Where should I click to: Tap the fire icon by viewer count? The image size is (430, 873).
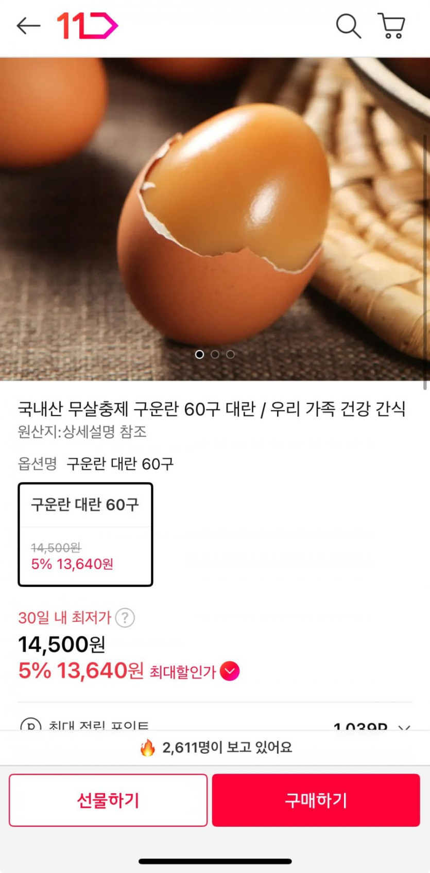click(x=148, y=747)
